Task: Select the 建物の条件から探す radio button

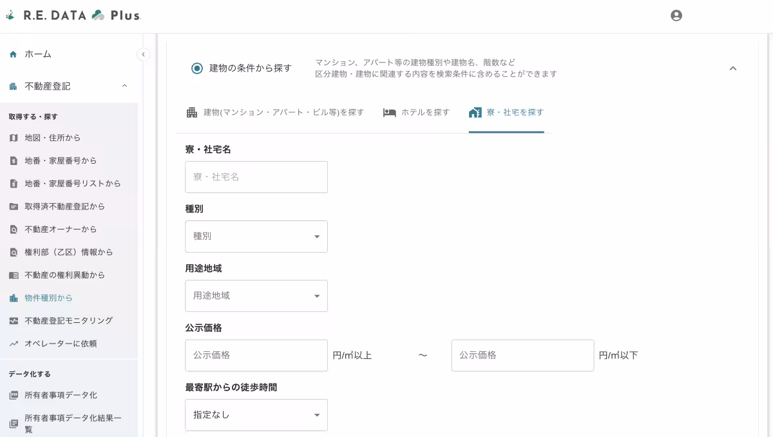Action: click(197, 68)
